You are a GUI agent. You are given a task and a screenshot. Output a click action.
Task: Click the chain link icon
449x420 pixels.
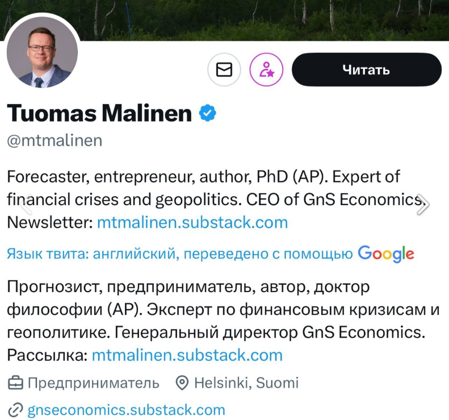click(x=15, y=410)
